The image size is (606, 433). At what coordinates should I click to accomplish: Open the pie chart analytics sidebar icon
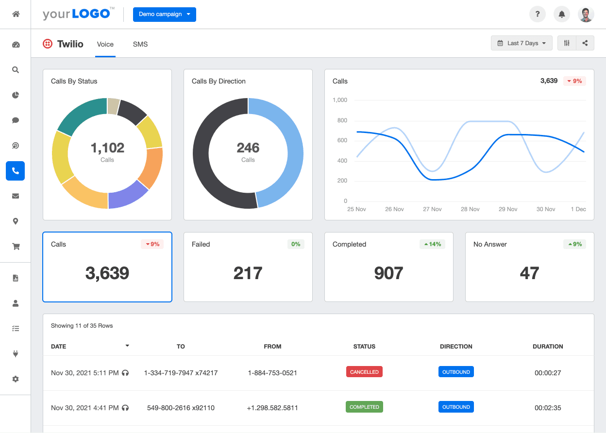click(x=15, y=95)
